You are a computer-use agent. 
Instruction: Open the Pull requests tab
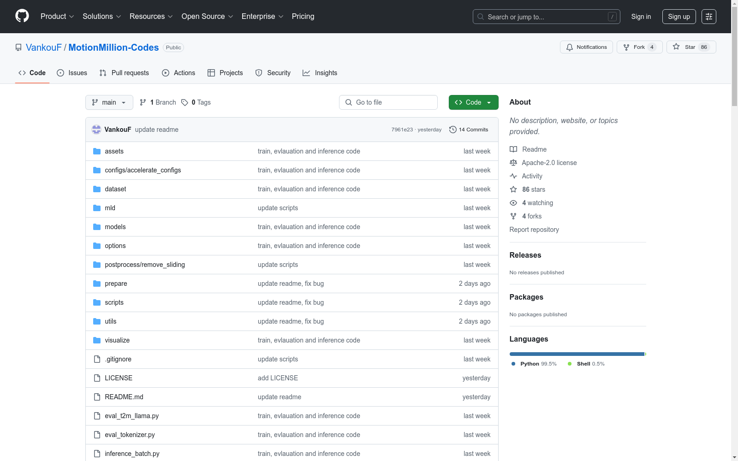pos(124,73)
